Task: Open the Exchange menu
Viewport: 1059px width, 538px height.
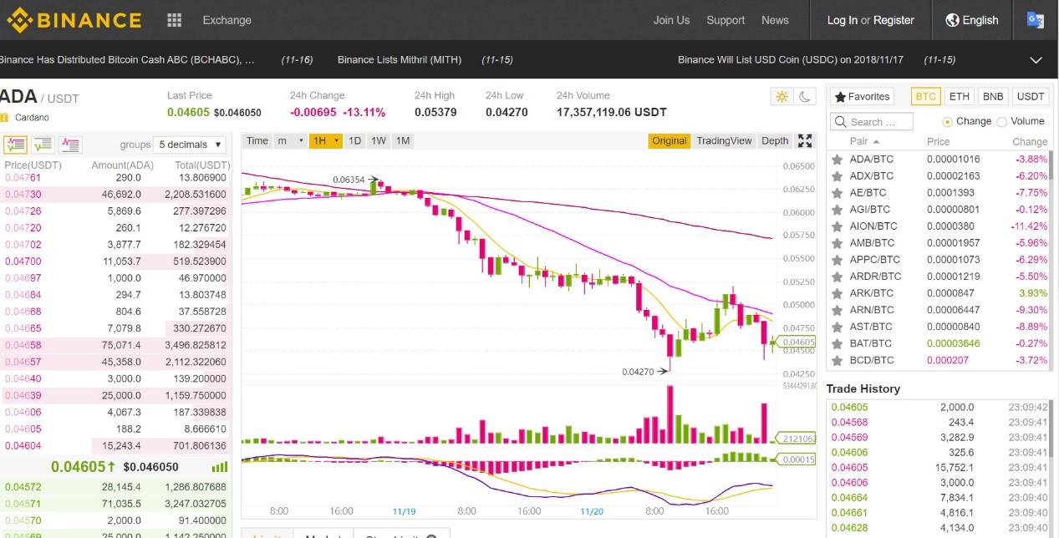Action: [x=227, y=20]
